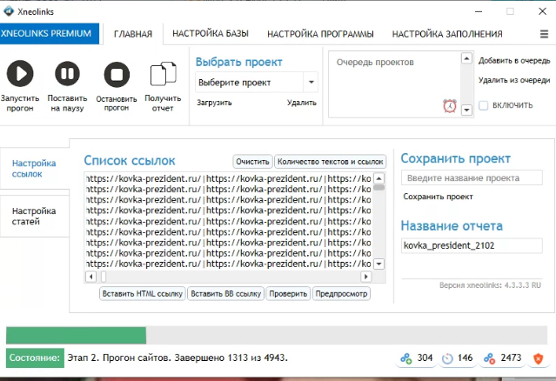The width and height of the screenshot is (556, 381).
Task: Click the successful links counter icon 304
Action: click(x=406, y=358)
